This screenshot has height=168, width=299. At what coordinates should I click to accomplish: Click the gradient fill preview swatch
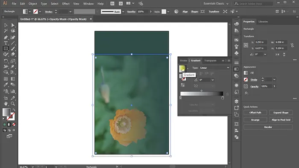182,69
